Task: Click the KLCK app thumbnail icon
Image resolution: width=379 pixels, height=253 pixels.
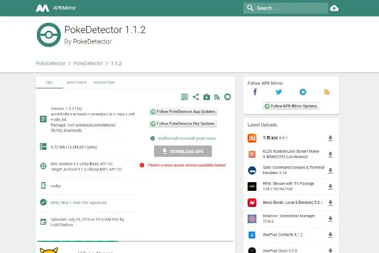Action: 252,154
